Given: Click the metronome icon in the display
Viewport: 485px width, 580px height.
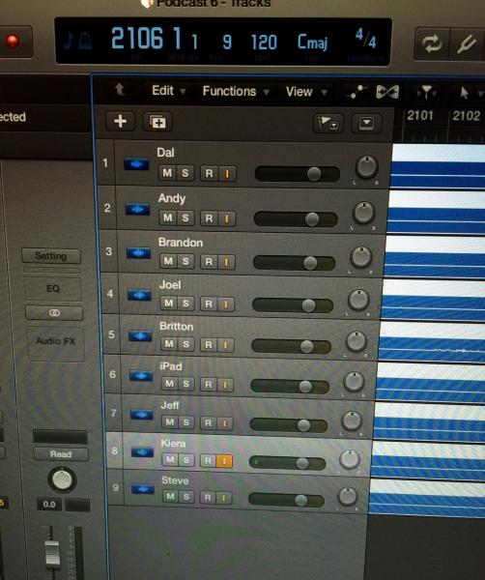Looking at the screenshot, I should 85,42.
